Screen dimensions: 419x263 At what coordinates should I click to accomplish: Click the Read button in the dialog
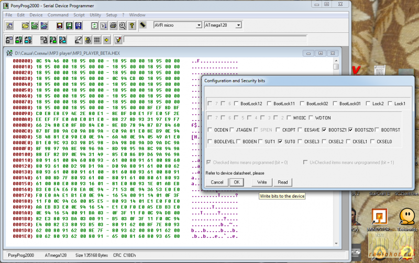[x=283, y=182]
